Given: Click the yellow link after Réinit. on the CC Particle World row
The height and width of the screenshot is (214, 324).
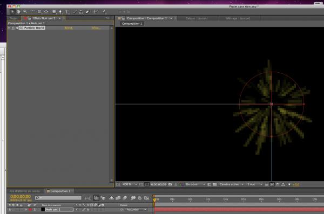Looking at the screenshot, I should pos(96,28).
